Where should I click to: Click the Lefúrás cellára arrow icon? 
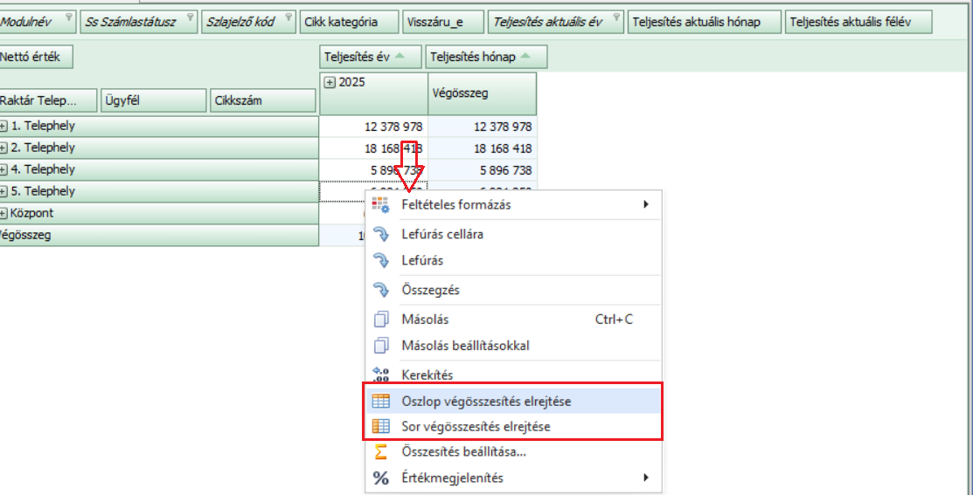[380, 234]
